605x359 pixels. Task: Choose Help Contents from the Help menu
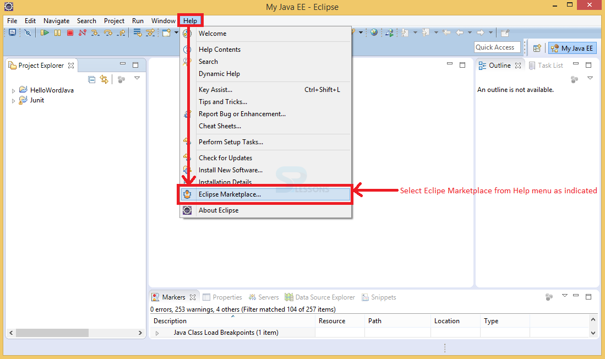coord(266,50)
